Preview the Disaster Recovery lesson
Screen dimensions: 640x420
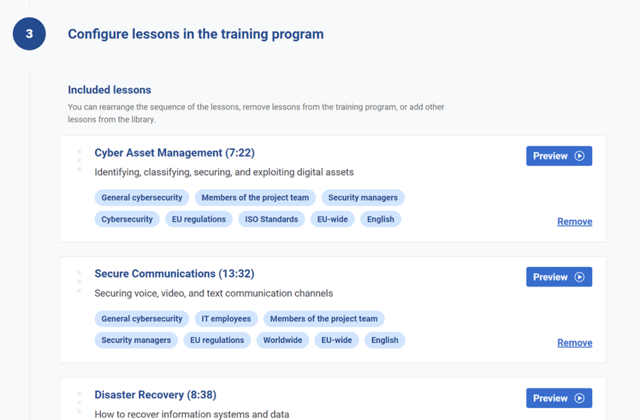[x=559, y=397]
